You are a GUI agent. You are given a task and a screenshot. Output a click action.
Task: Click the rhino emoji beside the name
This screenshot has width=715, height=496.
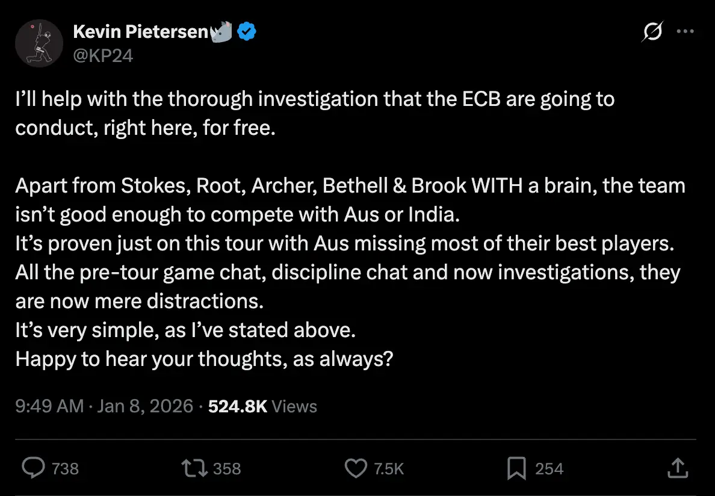click(221, 32)
